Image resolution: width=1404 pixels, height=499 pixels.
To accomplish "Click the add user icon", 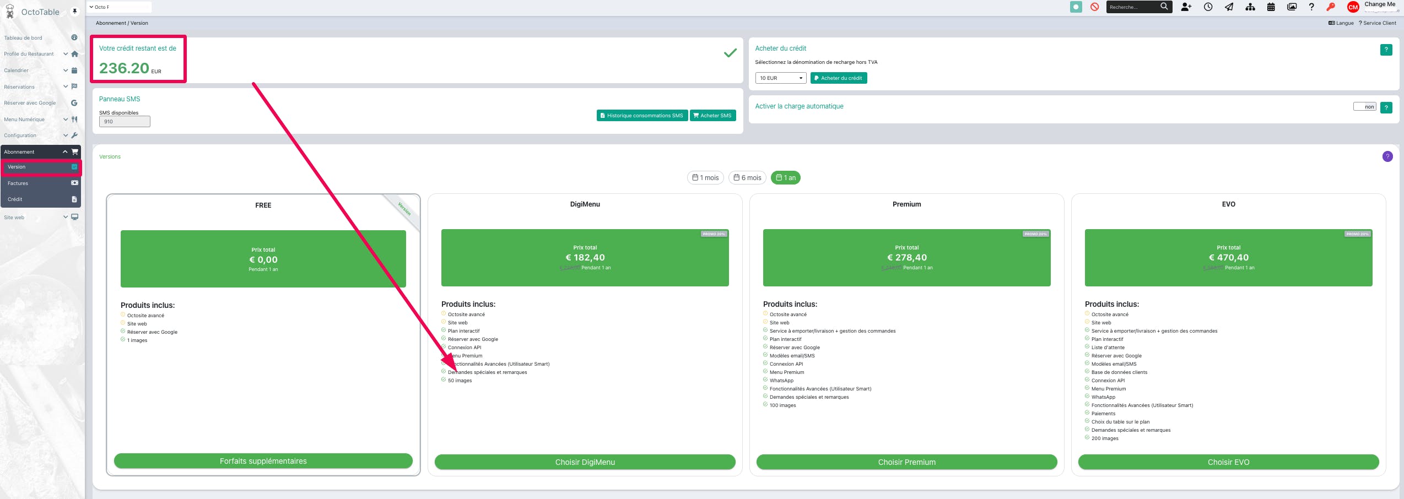I will point(1186,7).
